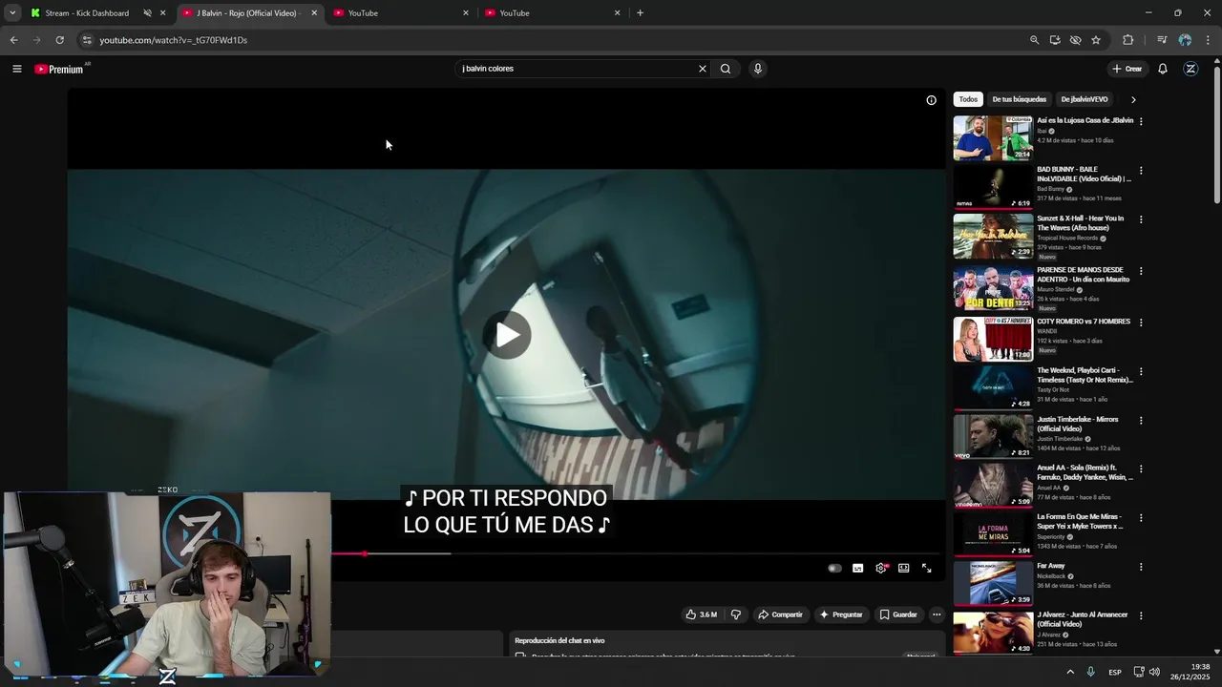The image size is (1222, 687).
Task: Show hidden system tray icons
Action: coord(1070,672)
